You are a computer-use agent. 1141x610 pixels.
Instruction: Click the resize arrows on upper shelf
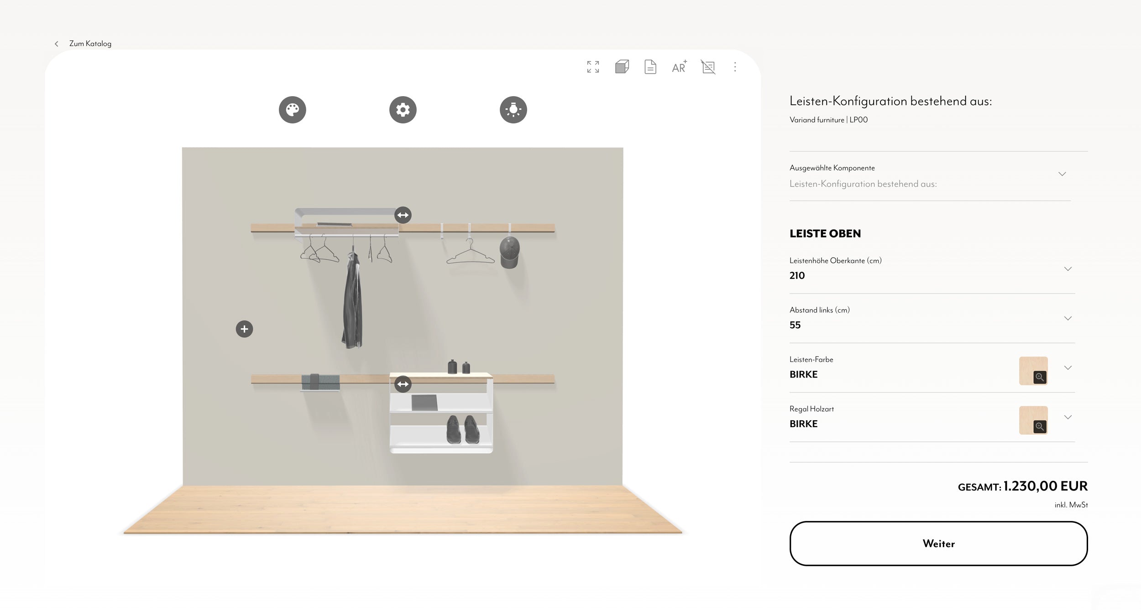[x=403, y=215]
